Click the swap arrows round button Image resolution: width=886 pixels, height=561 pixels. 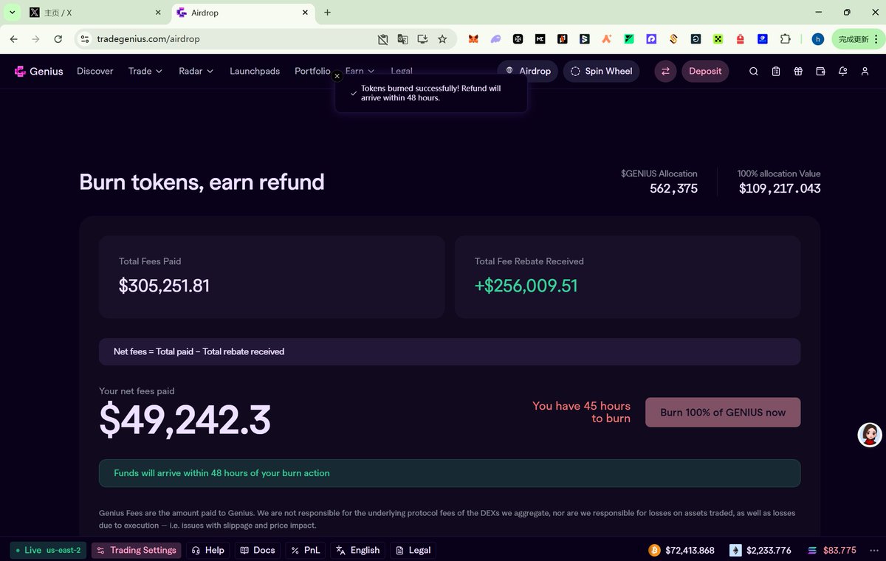[665, 71]
